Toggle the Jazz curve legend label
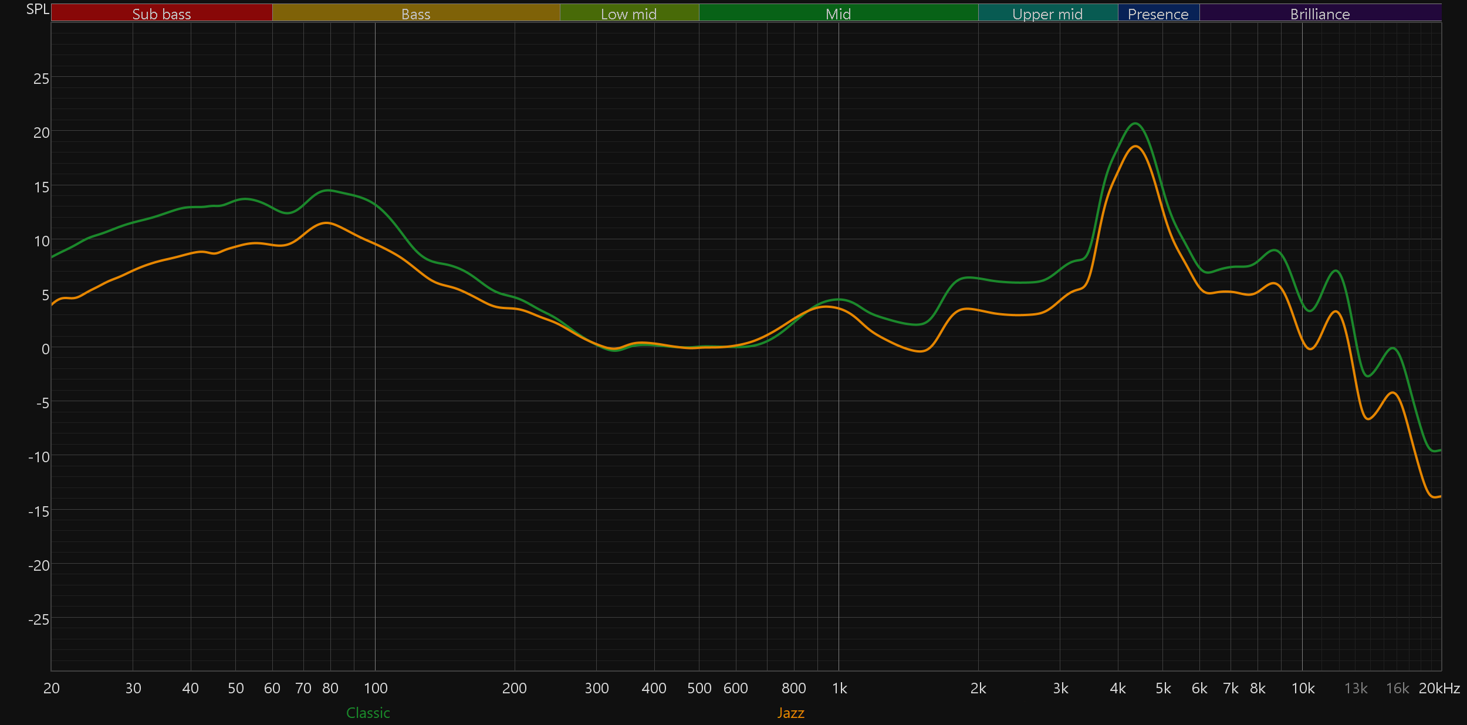Screen dimensions: 1467x725 [790, 713]
